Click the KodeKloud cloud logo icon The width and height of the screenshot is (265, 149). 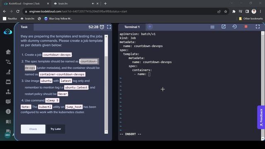(x=8, y=31)
